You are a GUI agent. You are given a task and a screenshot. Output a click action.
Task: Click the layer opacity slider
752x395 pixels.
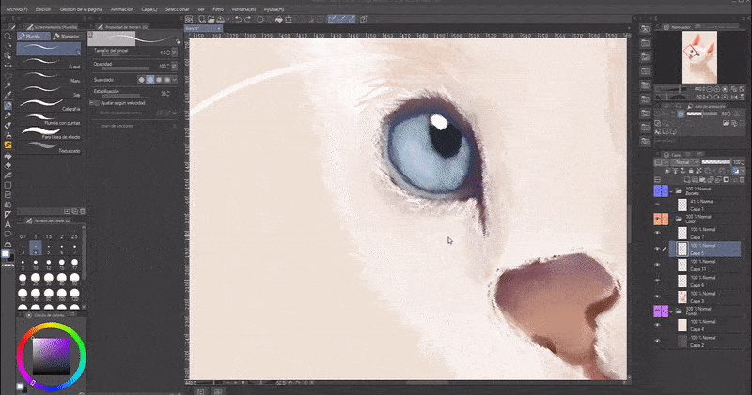coord(715,162)
